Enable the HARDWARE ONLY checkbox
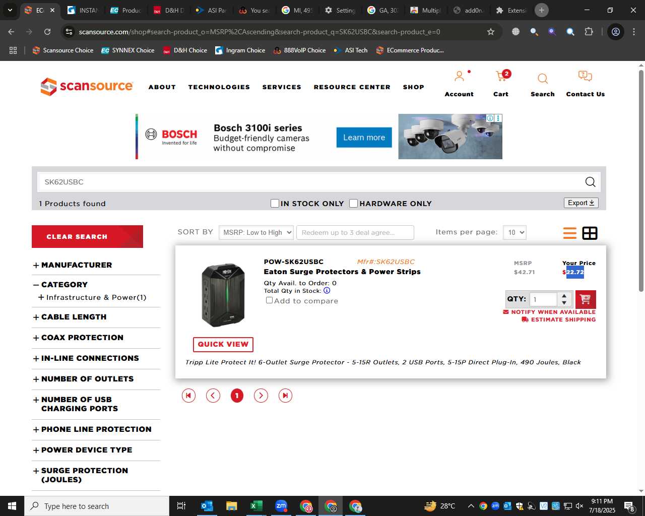645x516 pixels. point(354,203)
